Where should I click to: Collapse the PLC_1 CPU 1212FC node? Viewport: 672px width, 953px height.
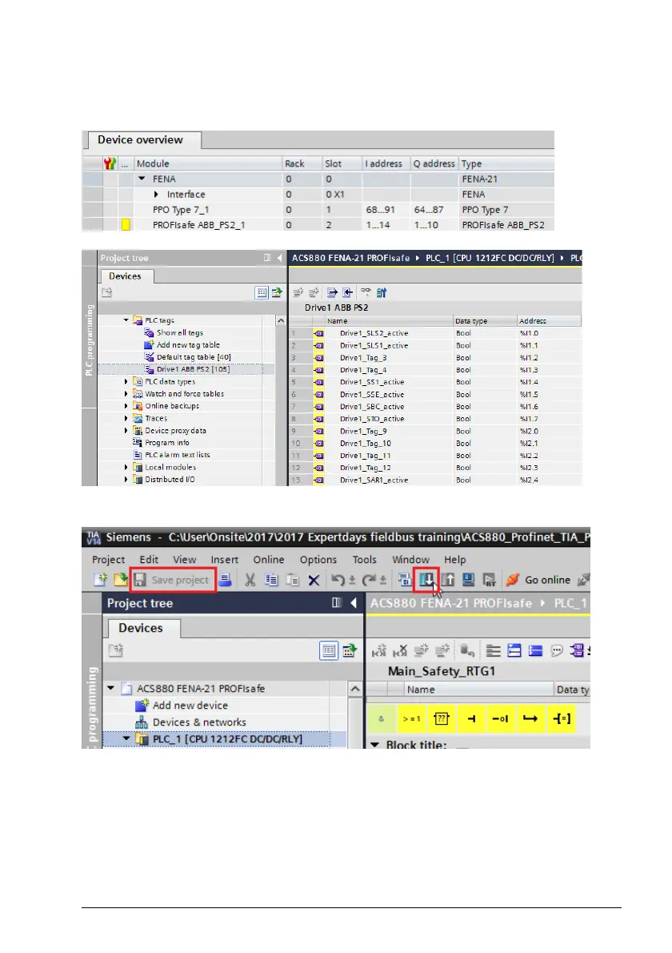point(126,738)
